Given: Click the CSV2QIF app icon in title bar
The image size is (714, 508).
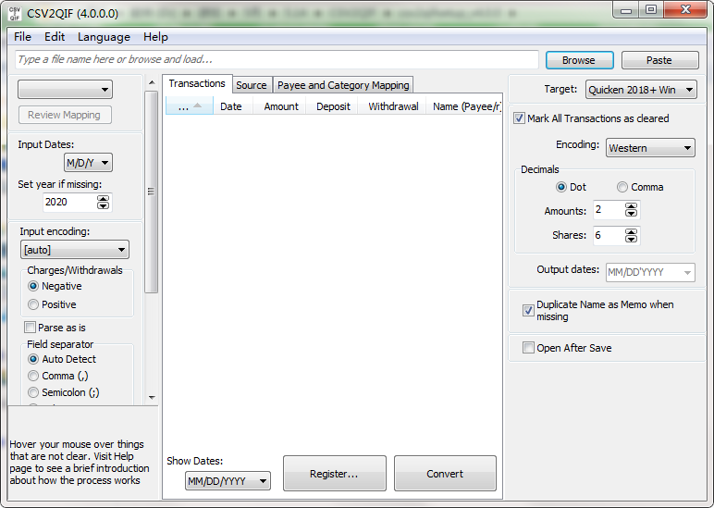Looking at the screenshot, I should [x=16, y=11].
